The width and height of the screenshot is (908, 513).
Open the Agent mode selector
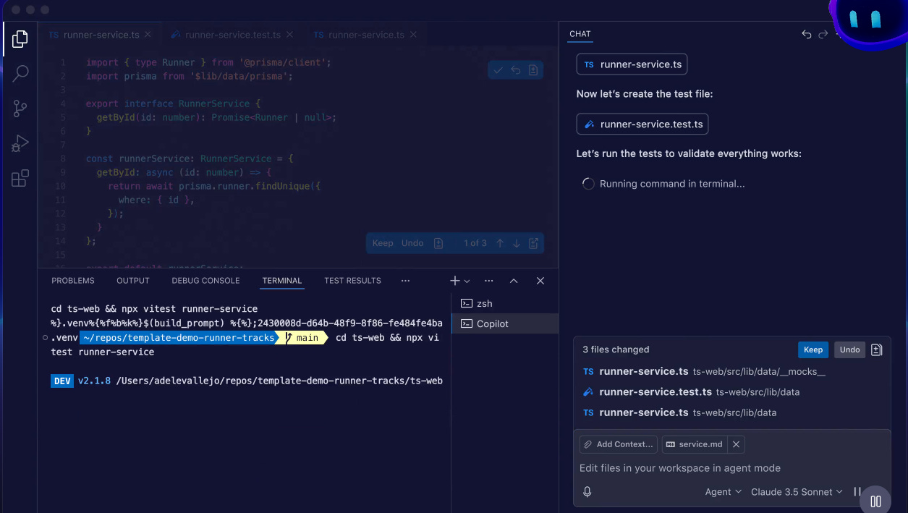tap(721, 491)
